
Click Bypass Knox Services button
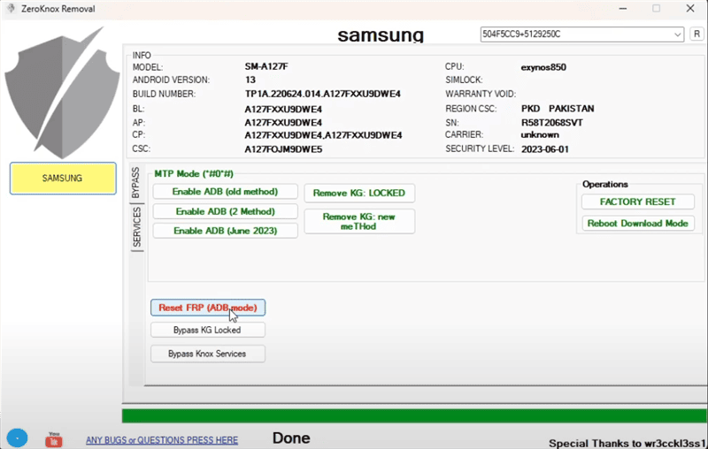(207, 354)
